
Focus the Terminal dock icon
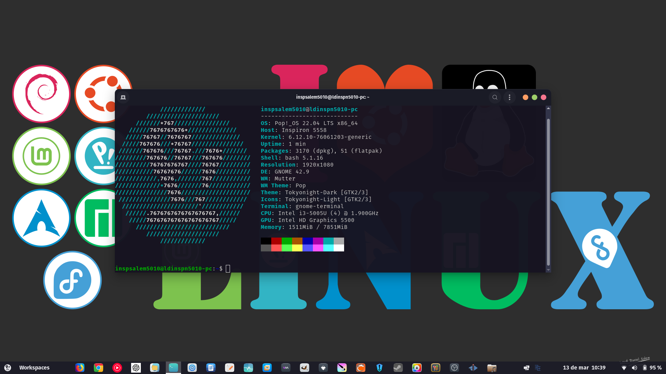[173, 368]
